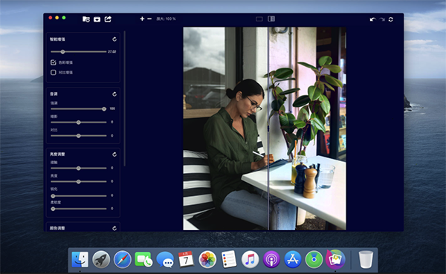
Task: Click the camera snapshot toolbar icon
Action: pos(97,19)
